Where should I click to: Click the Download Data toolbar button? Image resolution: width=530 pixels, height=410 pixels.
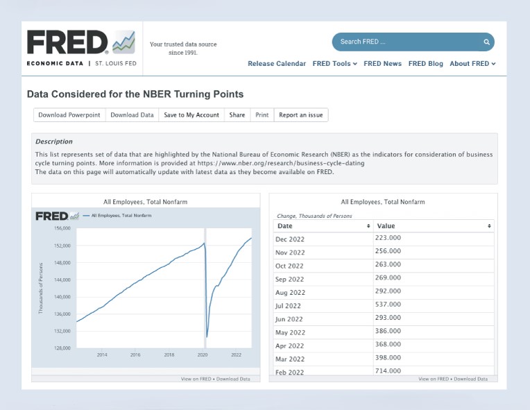point(132,115)
